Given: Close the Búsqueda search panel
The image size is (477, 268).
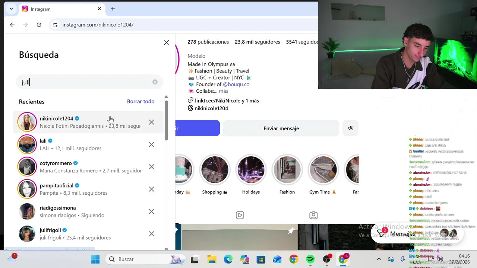Looking at the screenshot, I should (167, 43).
